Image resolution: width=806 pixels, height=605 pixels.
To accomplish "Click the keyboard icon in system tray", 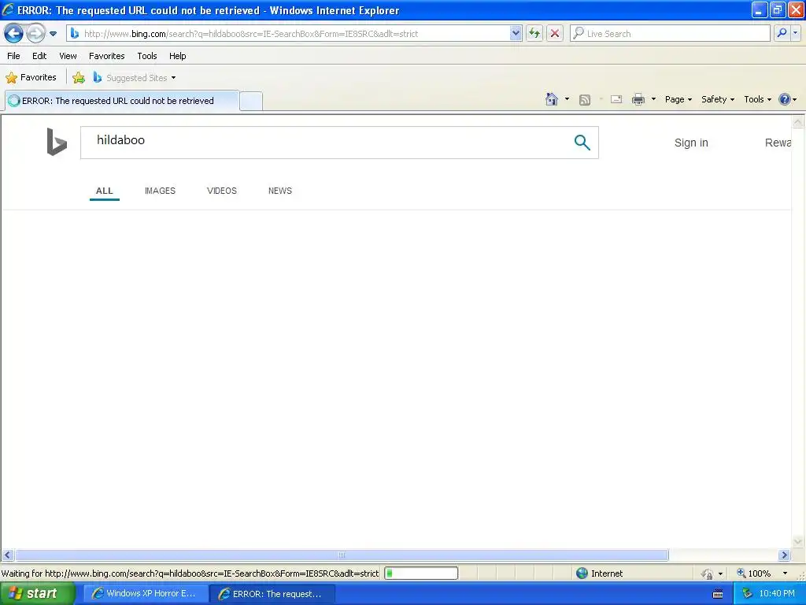I will tap(718, 594).
